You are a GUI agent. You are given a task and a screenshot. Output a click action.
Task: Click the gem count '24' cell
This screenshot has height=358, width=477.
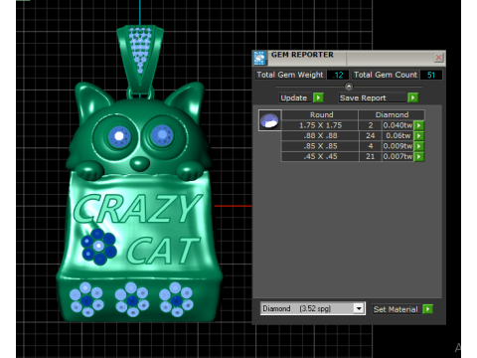coord(371,136)
